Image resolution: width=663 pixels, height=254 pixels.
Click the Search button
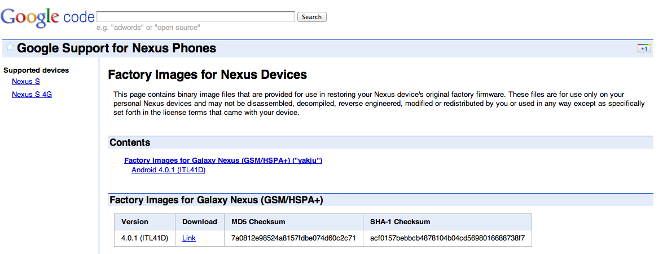pos(311,17)
